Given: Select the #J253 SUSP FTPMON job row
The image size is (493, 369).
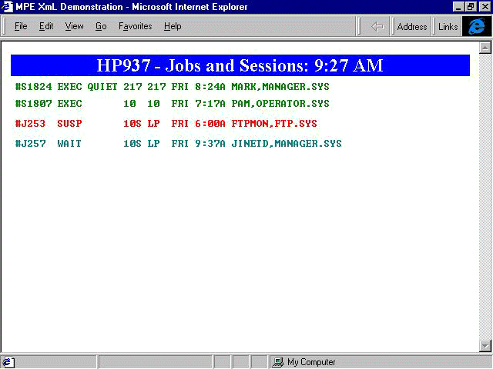Looking at the screenshot, I should point(166,124).
